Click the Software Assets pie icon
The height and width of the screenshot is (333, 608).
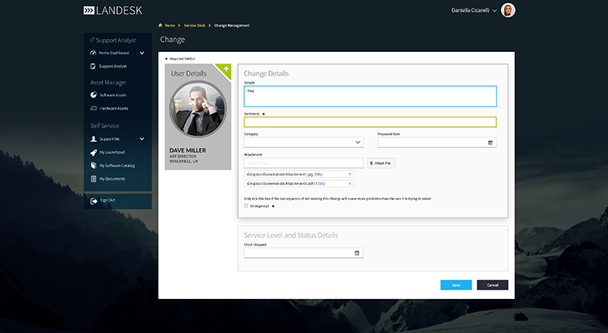point(92,94)
